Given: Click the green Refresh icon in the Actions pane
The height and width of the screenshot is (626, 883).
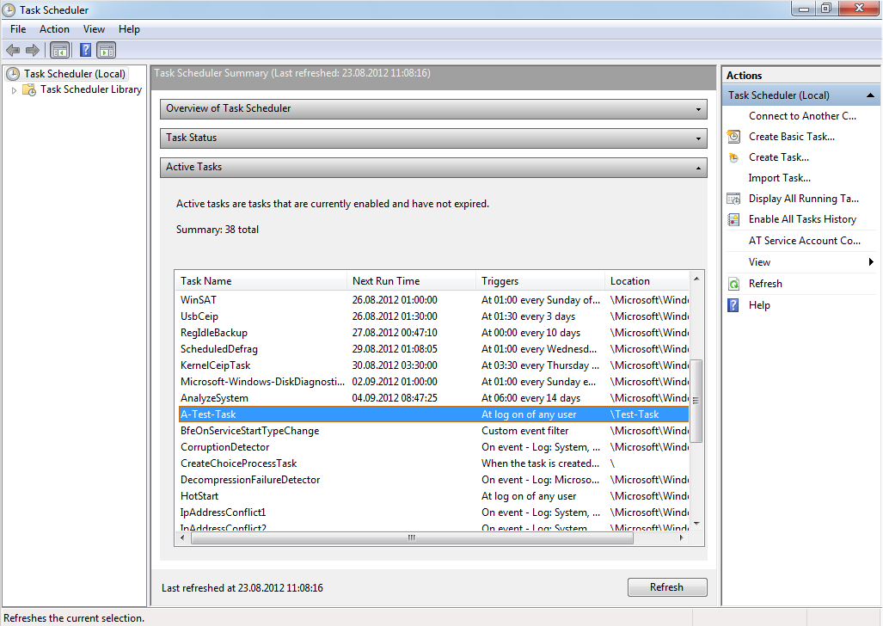Looking at the screenshot, I should point(733,284).
